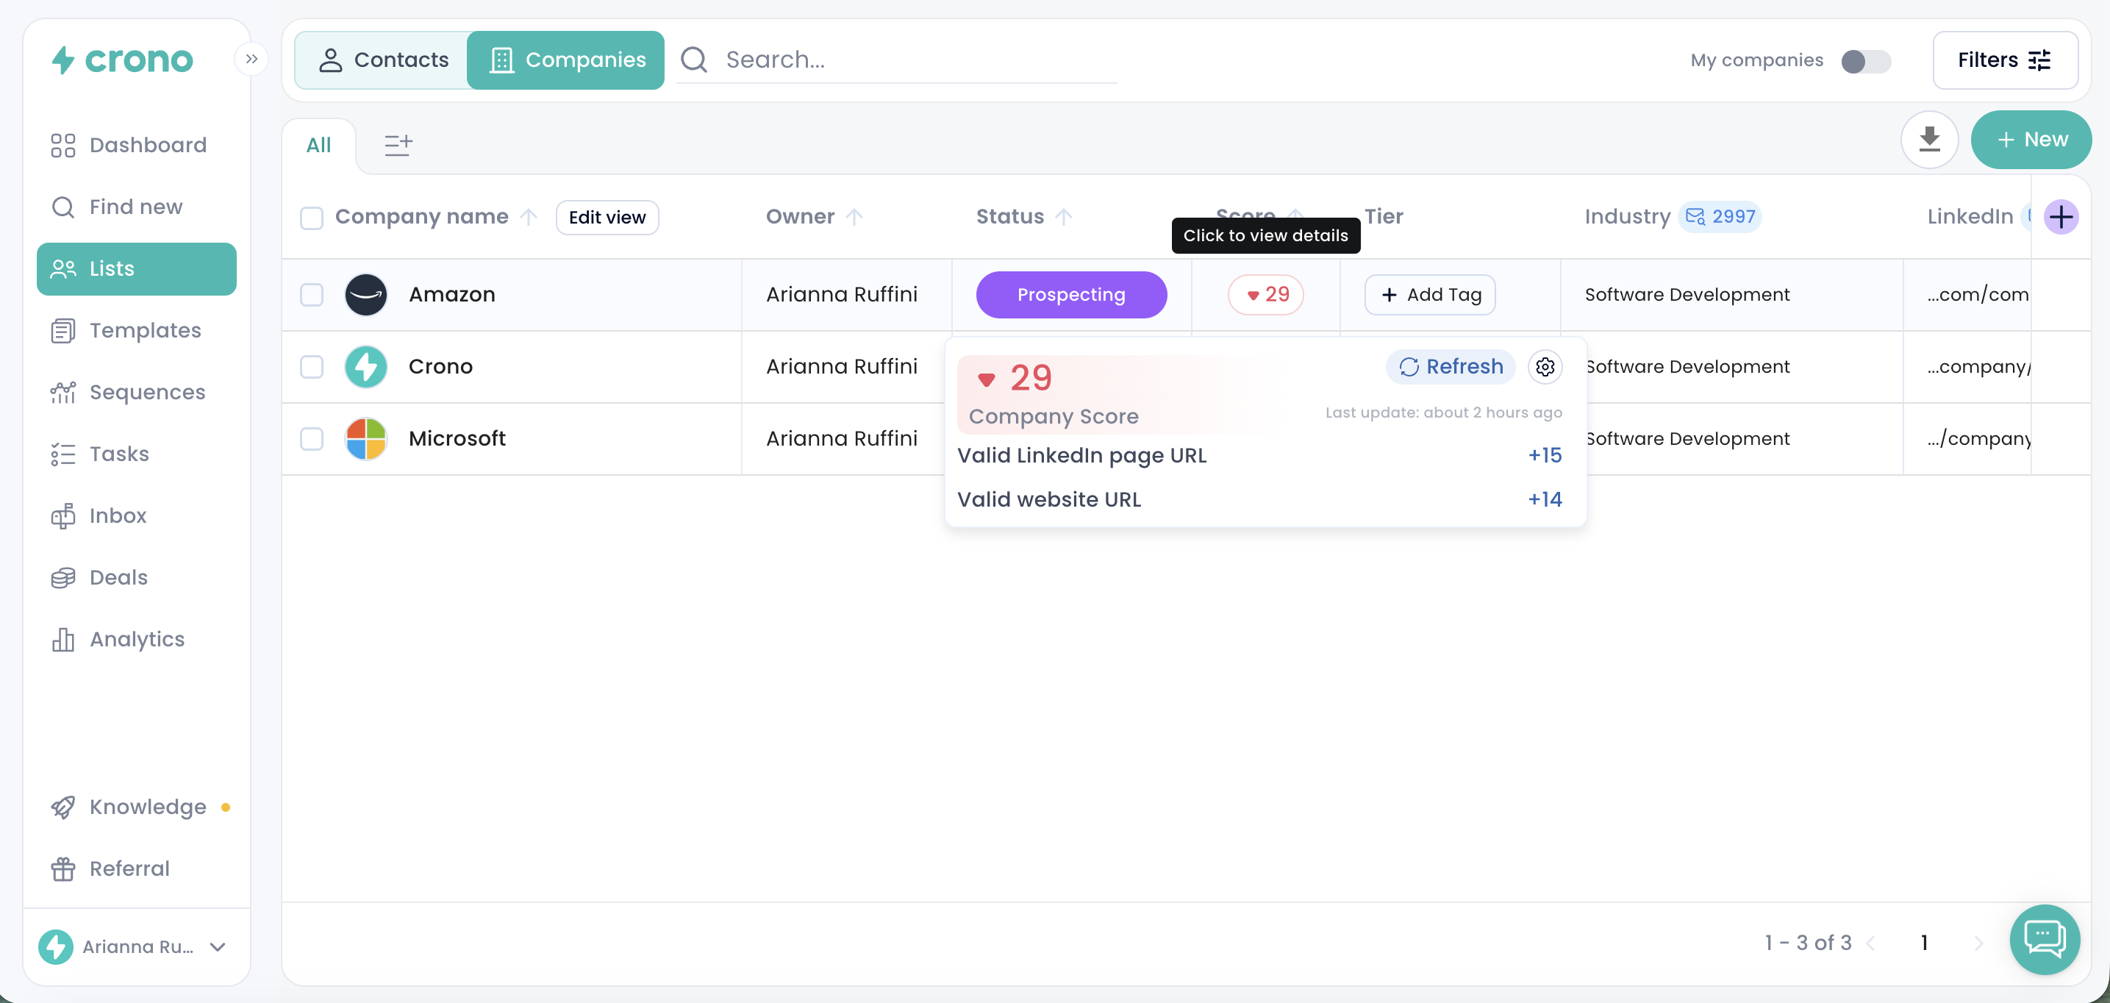
Task: Click the Refresh score button
Action: pyautogui.click(x=1450, y=366)
